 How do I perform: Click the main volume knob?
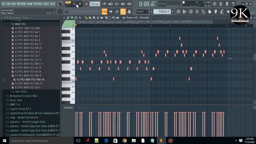(60, 4)
